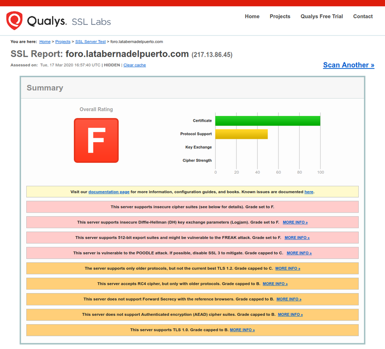Open MORE INFO for Logjam warning
Viewport: 385px width, 349px height.
click(295, 222)
